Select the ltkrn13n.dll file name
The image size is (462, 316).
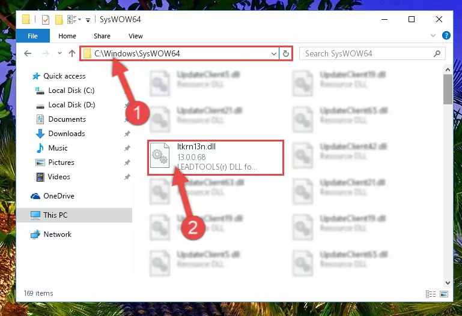[x=196, y=147]
